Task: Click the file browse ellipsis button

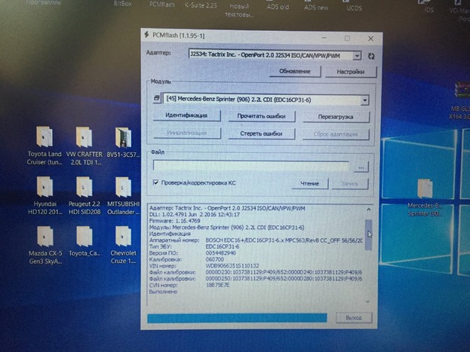Action: (362, 165)
